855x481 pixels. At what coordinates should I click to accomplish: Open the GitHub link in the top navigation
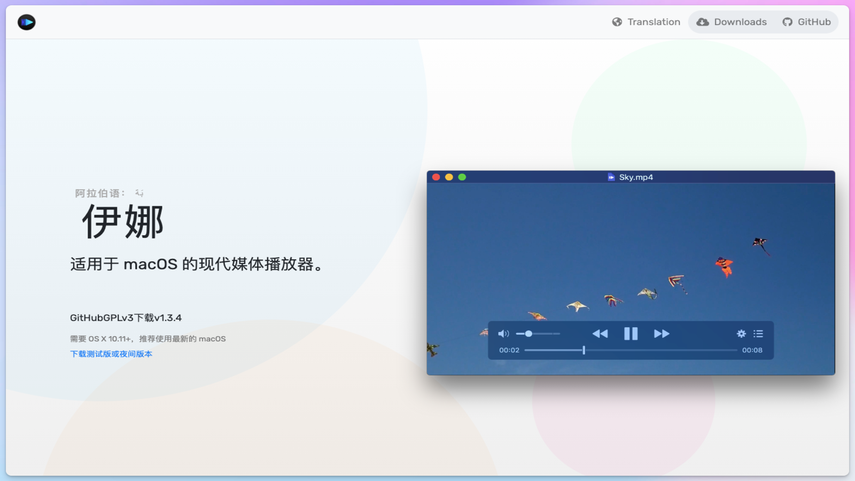pos(807,22)
